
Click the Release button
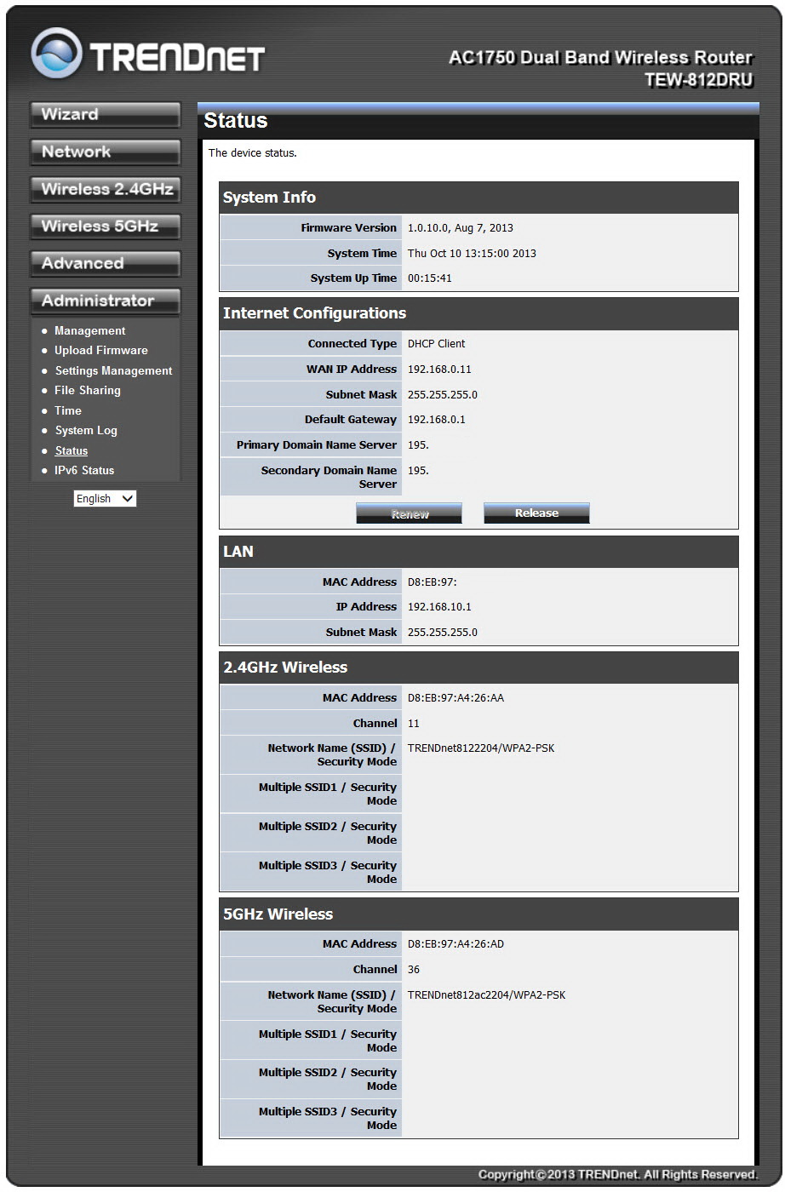click(x=536, y=513)
